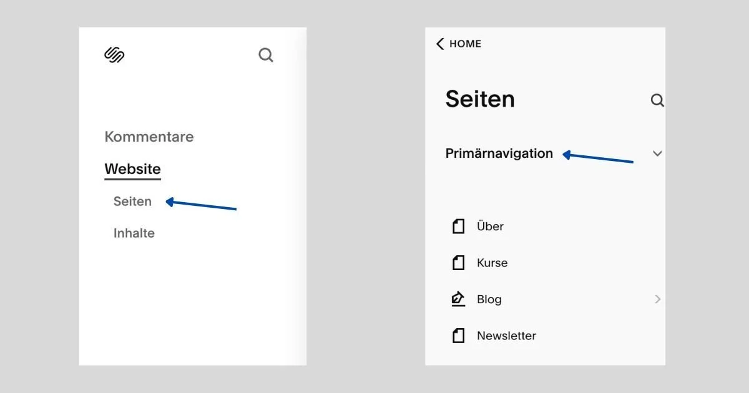Go back to HOME
This screenshot has width=749, height=393.
click(465, 44)
